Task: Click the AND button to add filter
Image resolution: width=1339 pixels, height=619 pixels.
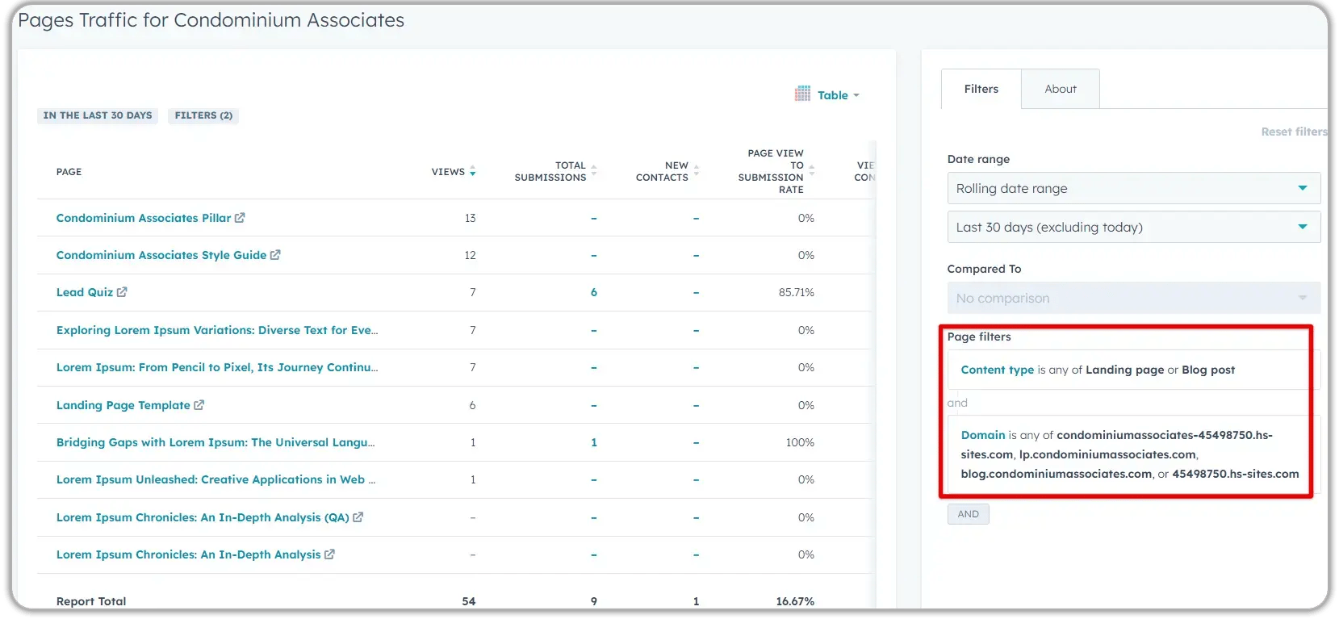Action: 968,514
